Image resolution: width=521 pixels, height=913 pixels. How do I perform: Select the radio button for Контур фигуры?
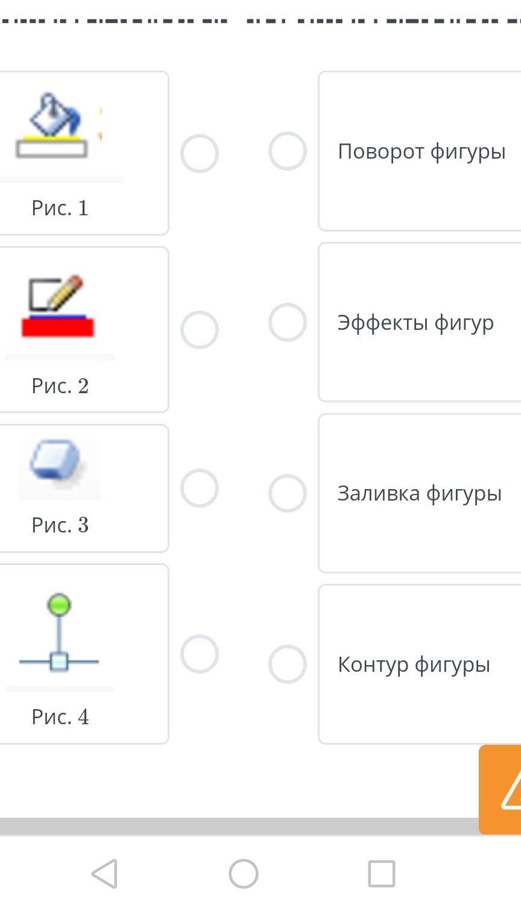pyautogui.click(x=288, y=664)
